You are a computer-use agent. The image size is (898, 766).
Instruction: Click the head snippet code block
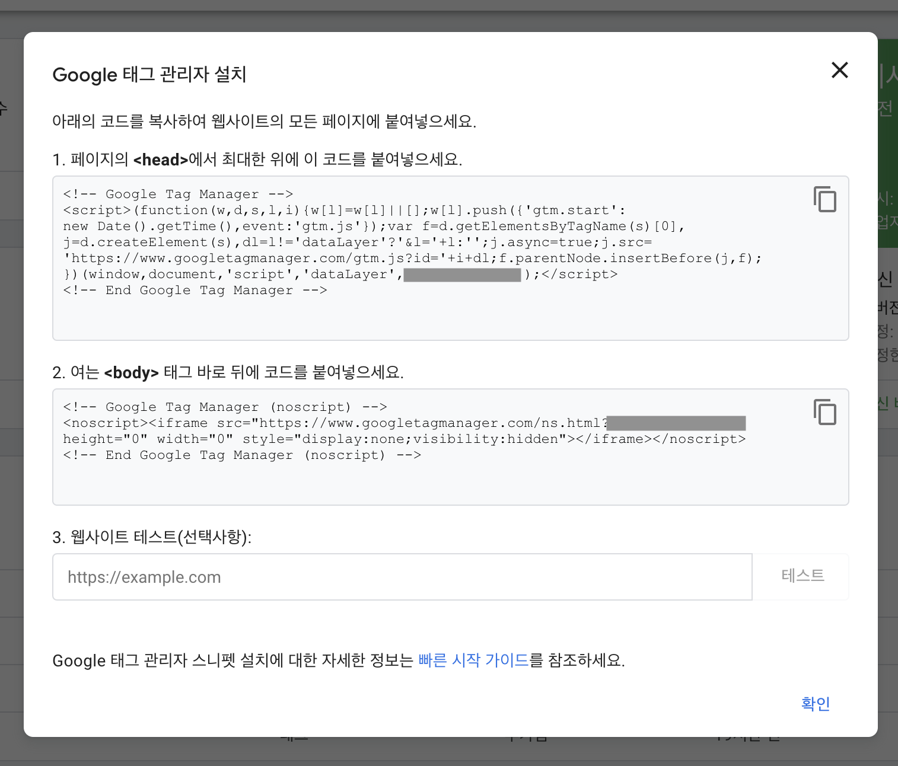415,255
